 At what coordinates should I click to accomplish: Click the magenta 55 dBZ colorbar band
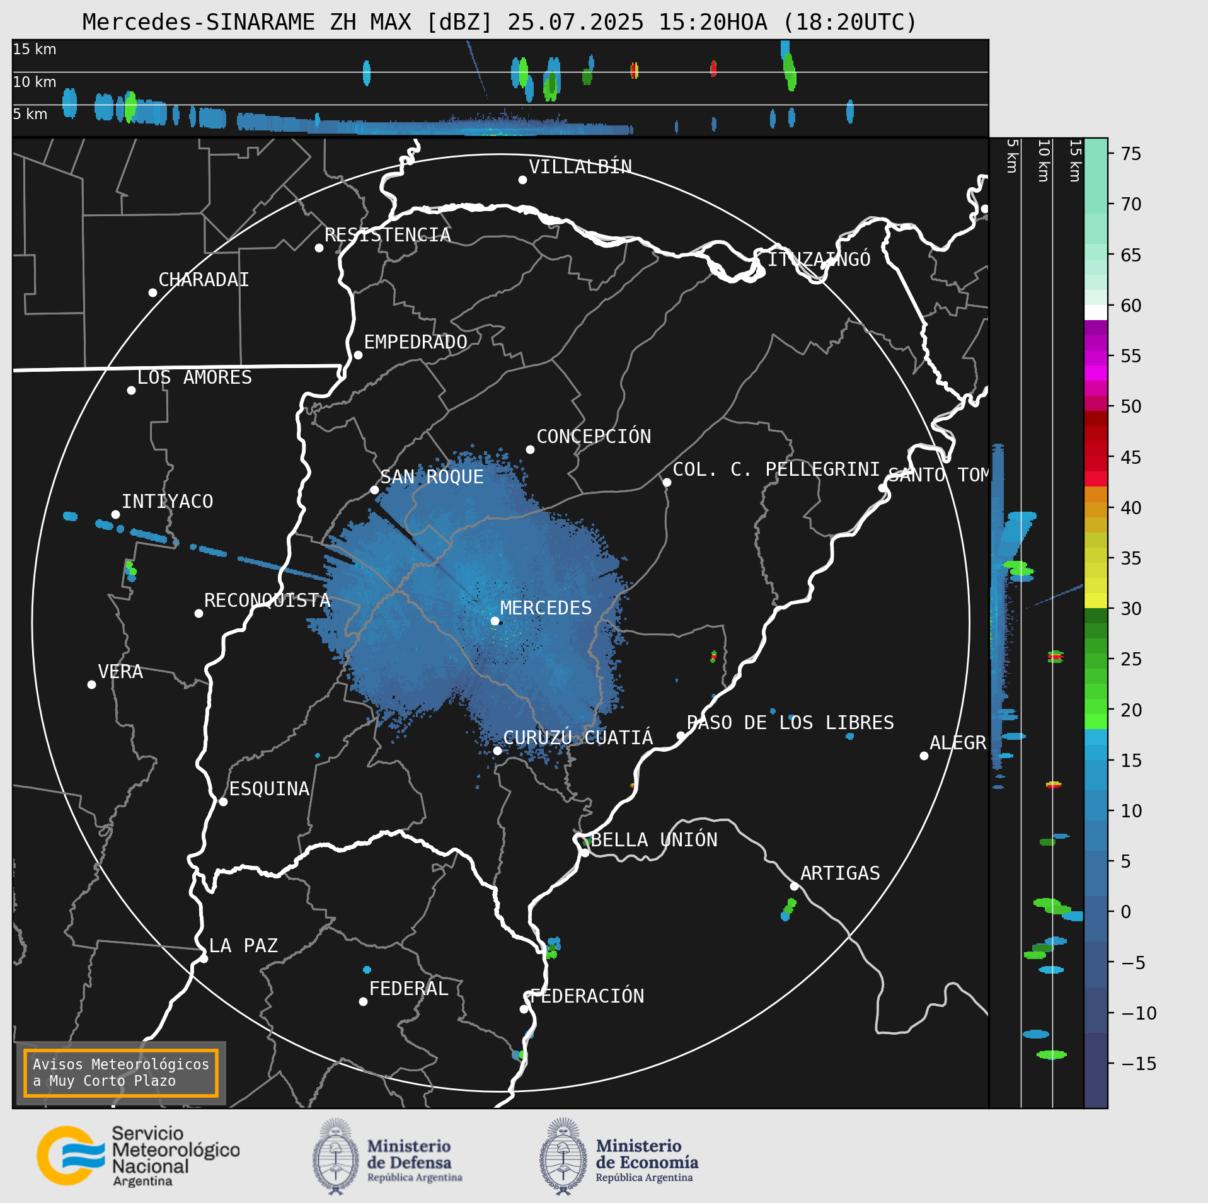click(1096, 358)
